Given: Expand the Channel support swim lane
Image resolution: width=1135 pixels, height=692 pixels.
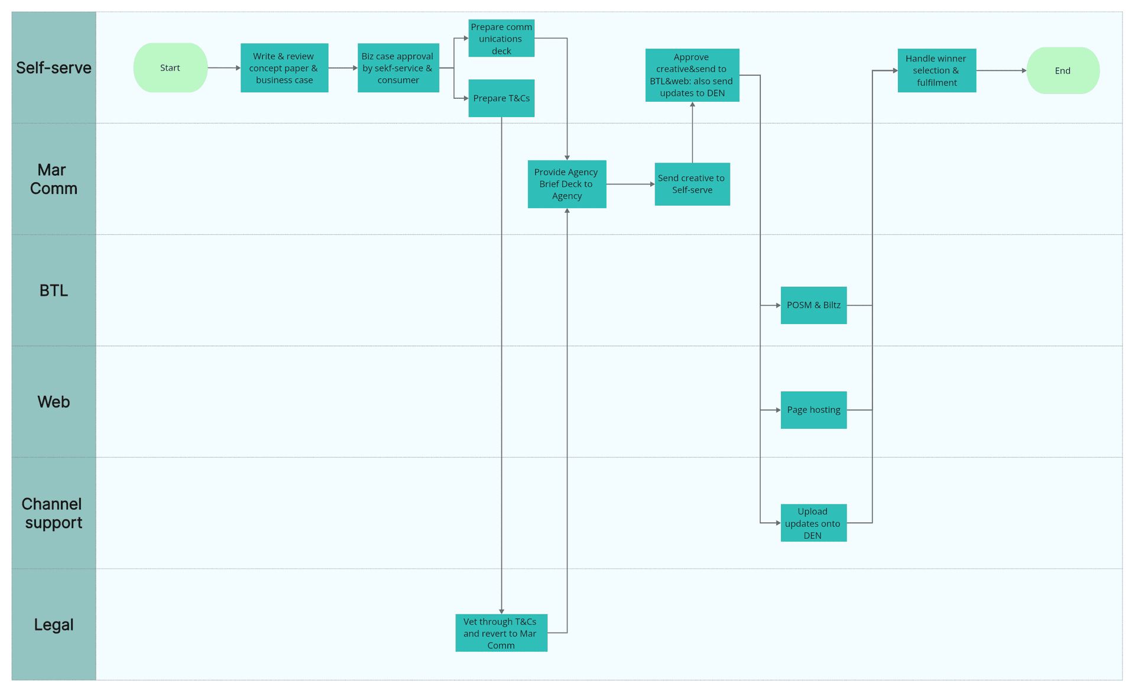Looking at the screenshot, I should 52,519.
